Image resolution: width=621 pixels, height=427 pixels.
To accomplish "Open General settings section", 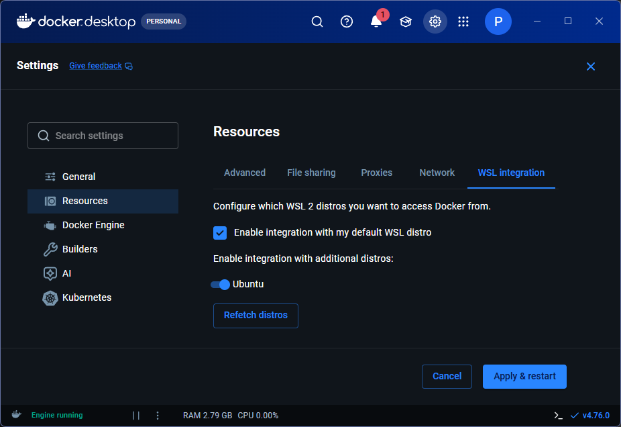I will click(103, 177).
